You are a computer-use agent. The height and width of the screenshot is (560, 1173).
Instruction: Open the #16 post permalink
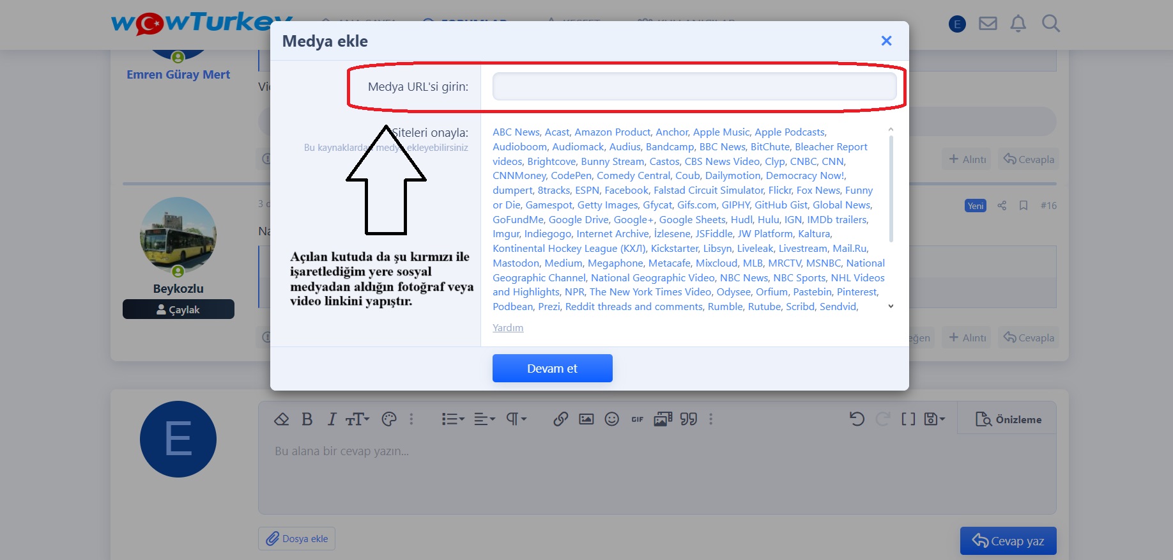[x=1048, y=205]
